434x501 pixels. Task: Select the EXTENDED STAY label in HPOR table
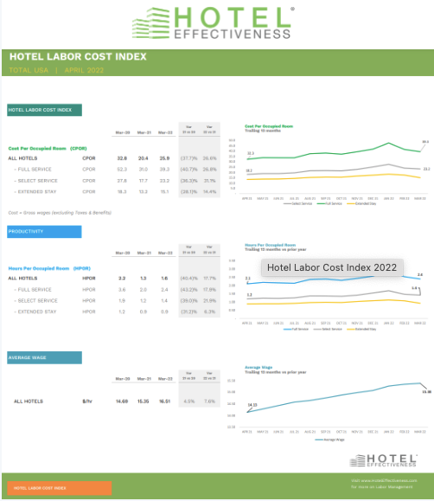click(37, 312)
